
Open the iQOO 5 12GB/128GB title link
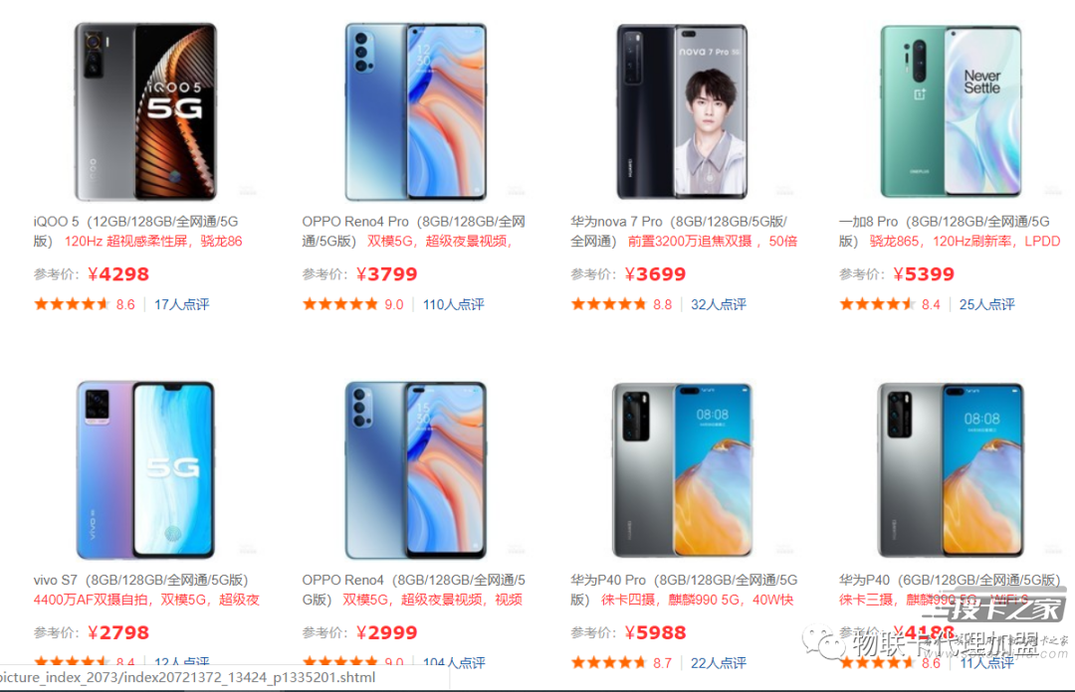pos(137,232)
